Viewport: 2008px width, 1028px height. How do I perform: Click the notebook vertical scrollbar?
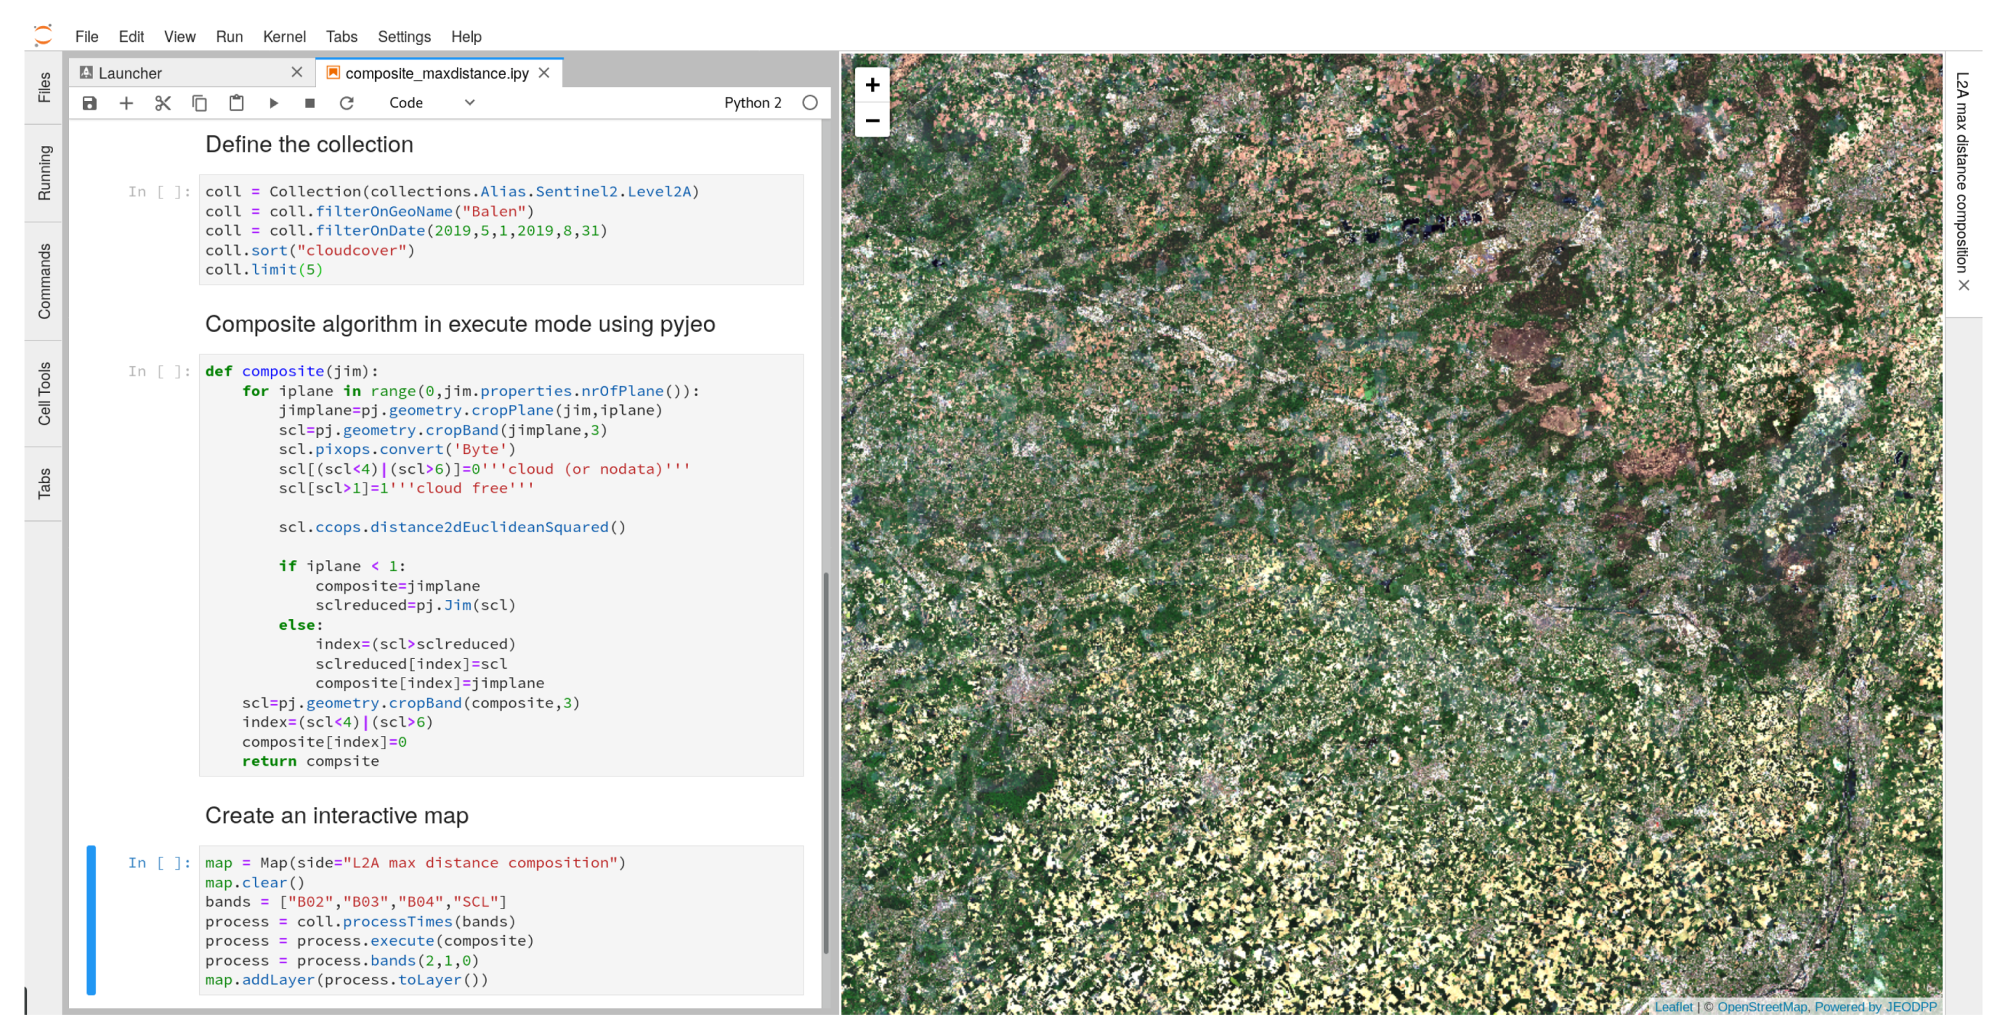[825, 763]
